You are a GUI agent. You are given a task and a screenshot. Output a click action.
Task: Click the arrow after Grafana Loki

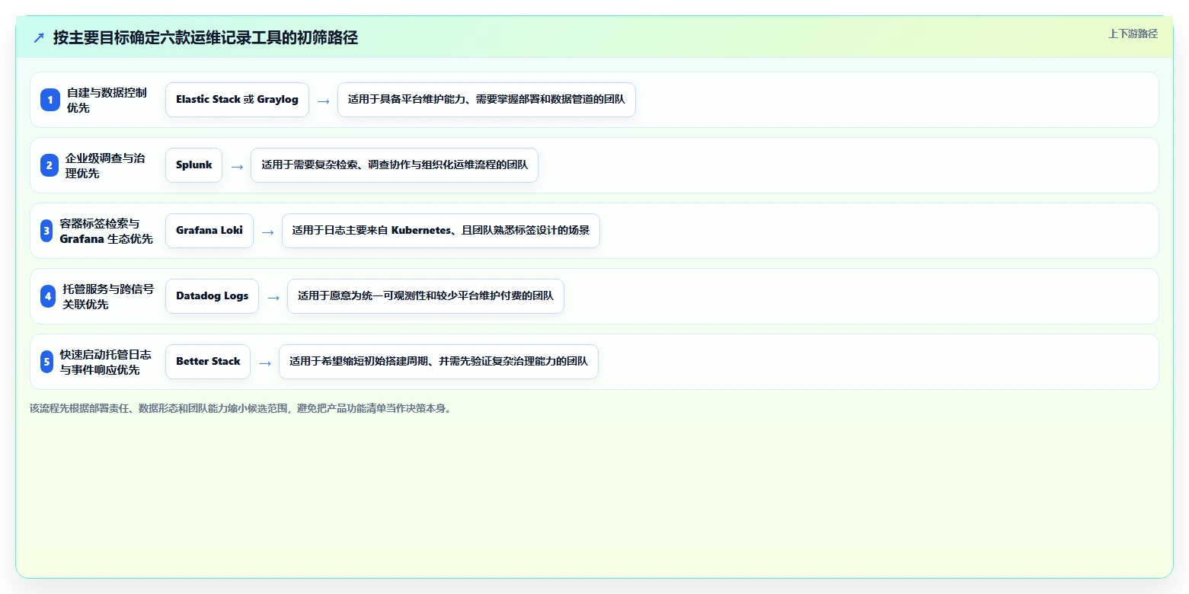tap(267, 232)
